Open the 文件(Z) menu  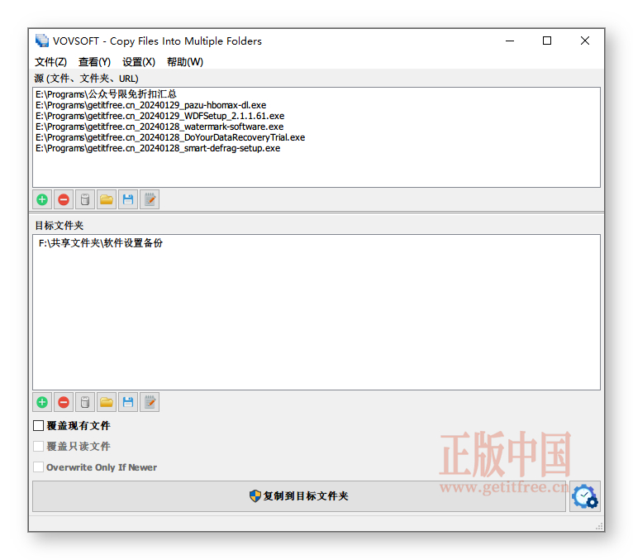(x=51, y=62)
